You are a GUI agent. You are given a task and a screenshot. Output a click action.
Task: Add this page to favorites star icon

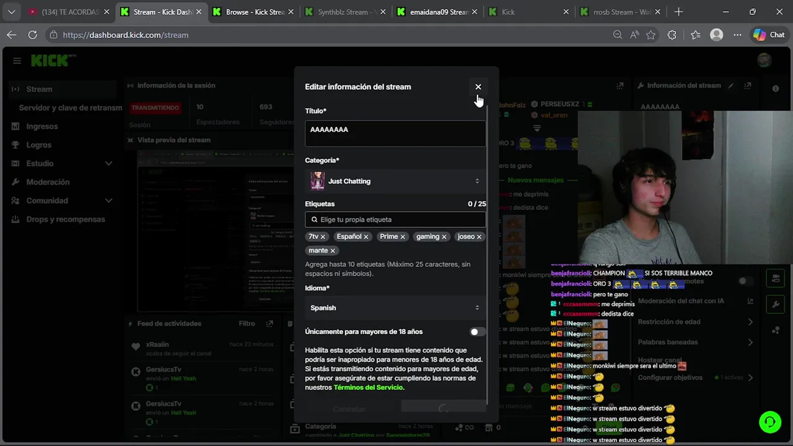(x=651, y=35)
